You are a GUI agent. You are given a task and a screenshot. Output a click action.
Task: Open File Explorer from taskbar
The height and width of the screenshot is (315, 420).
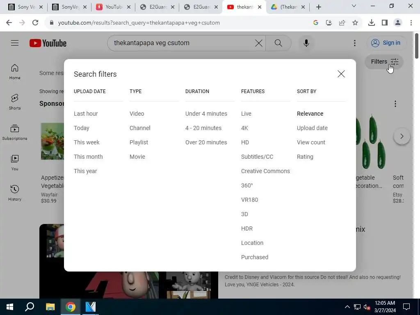point(50,307)
